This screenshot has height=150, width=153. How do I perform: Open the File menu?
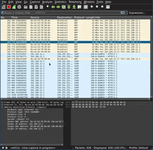pyautogui.click(x=4, y=2)
